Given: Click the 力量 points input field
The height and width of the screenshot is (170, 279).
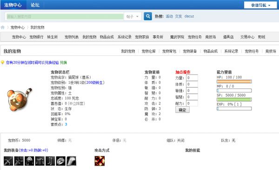Looking at the screenshot, I should pos(192,78).
